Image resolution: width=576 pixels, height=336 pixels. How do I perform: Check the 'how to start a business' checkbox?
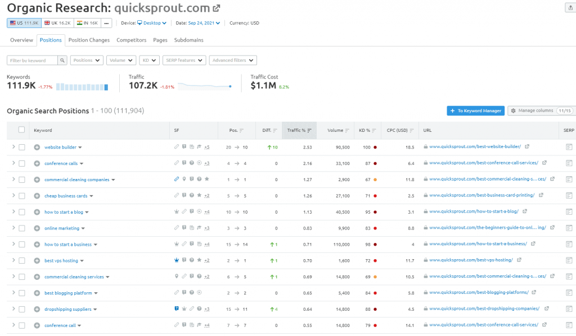point(22,245)
